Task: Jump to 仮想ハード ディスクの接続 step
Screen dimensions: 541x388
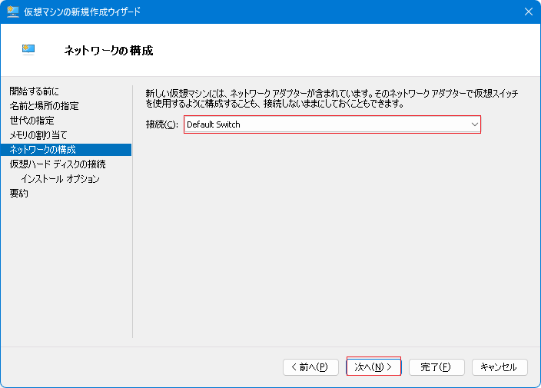Action: coord(58,164)
